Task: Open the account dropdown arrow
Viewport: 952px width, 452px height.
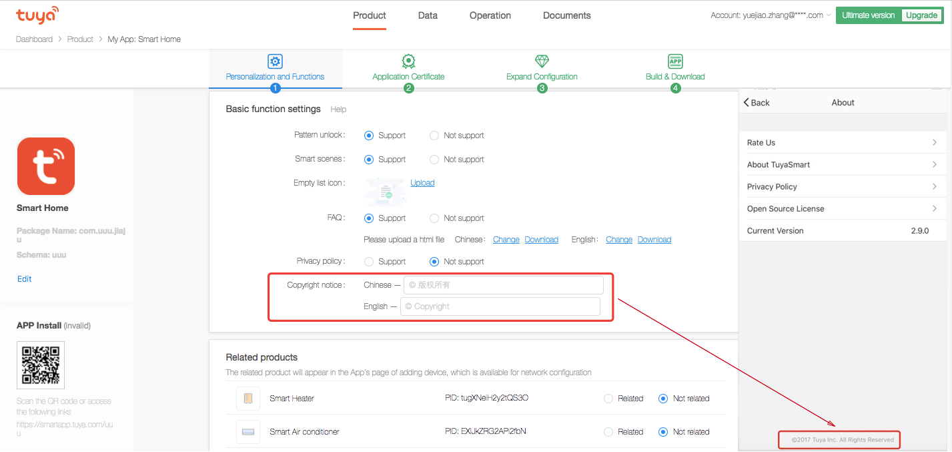Action: (x=829, y=15)
